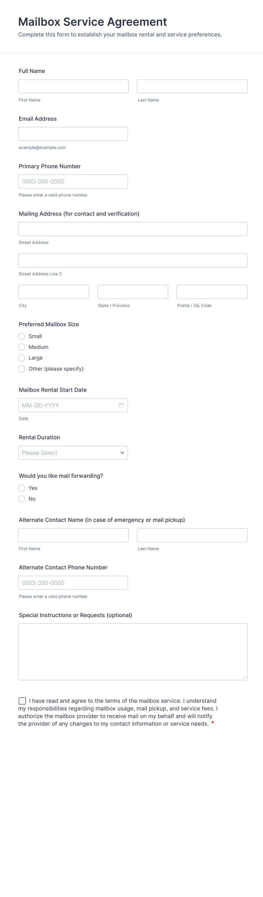
Task: Focus the Postal / Zip Code field
Action: point(212,292)
